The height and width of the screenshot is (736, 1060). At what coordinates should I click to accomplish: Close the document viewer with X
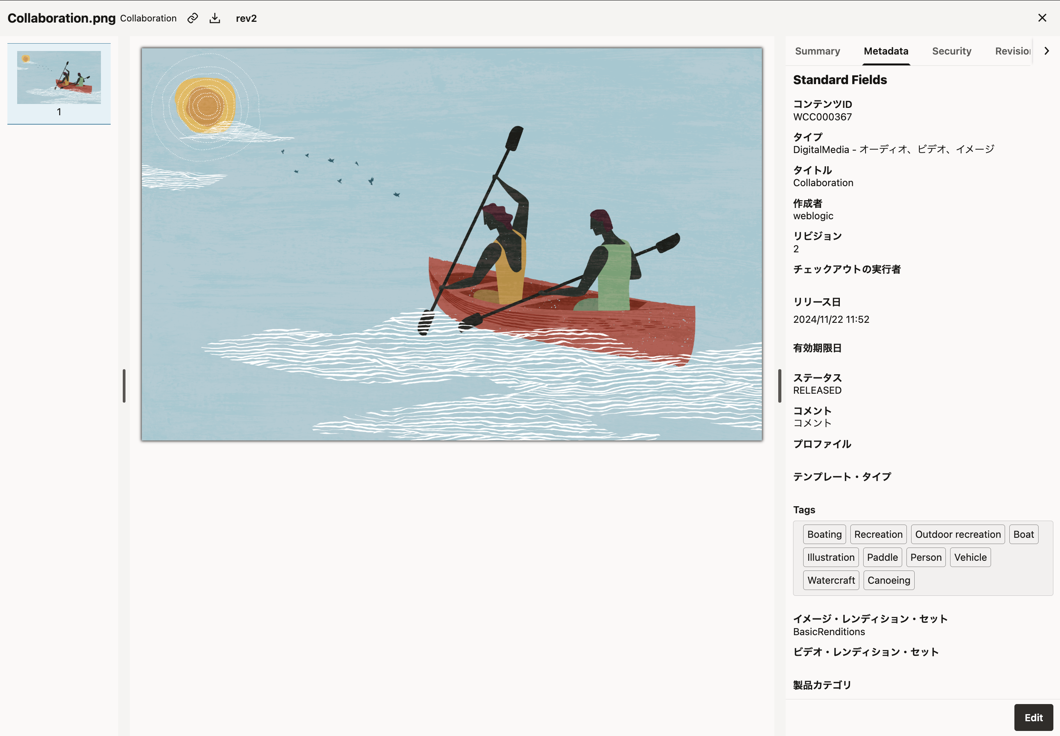[x=1042, y=18]
